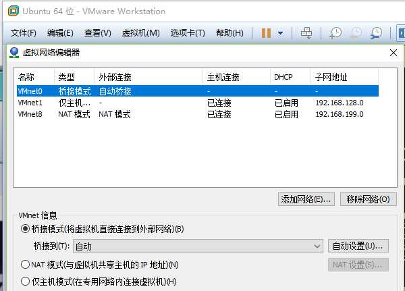
Task: Click the 192.168.128.0 subnet address cell
Action: tap(340, 103)
